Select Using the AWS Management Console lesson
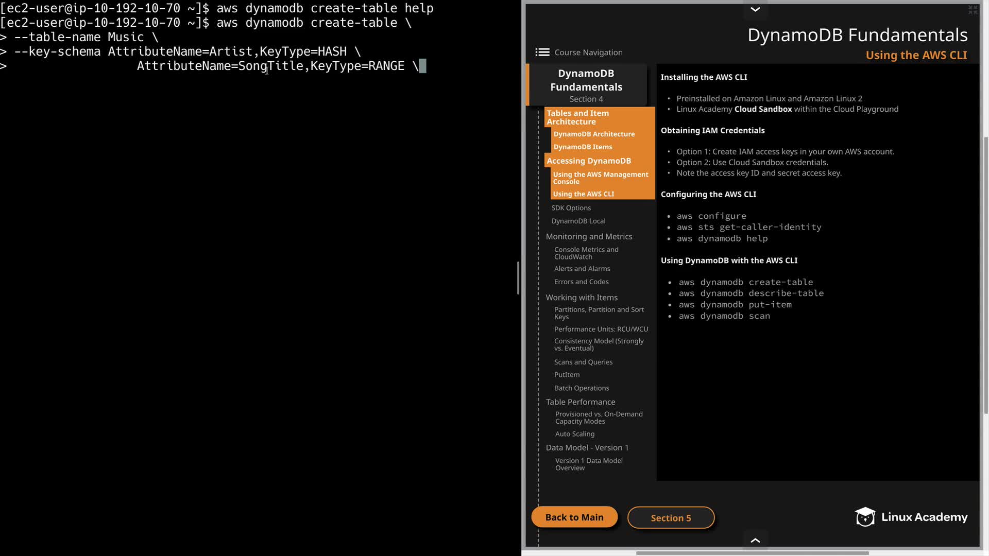989x556 pixels. click(600, 178)
